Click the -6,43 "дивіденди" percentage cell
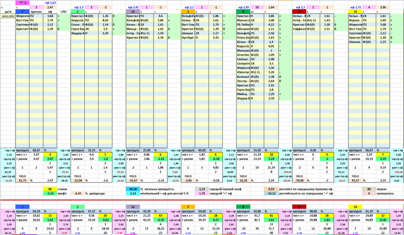The image size is (404, 235). coord(77,194)
